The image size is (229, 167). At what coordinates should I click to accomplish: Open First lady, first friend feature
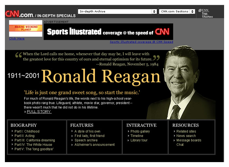pyautogui.click(x=90, y=136)
